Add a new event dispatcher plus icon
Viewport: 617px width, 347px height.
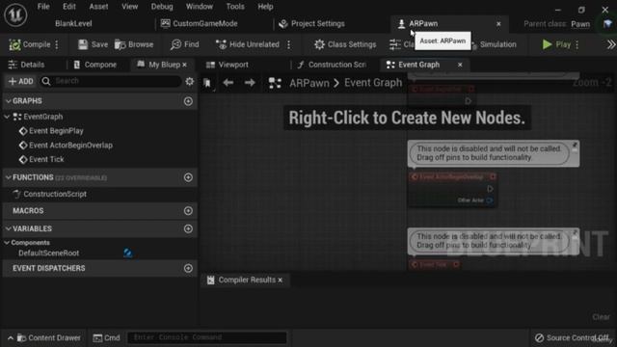coord(188,268)
